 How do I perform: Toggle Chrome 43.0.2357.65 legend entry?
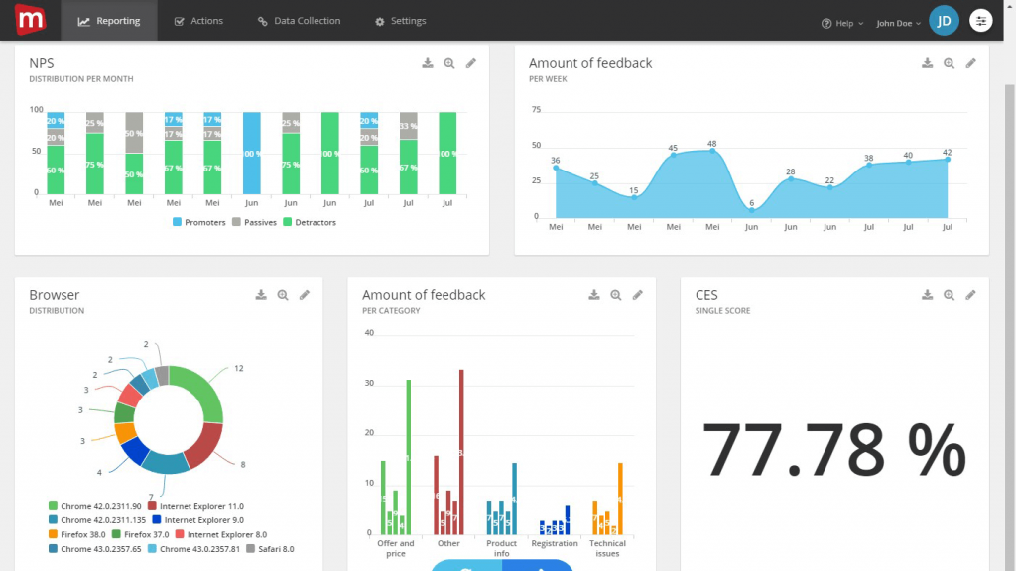tap(94, 549)
